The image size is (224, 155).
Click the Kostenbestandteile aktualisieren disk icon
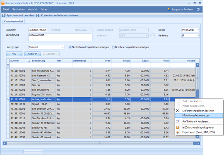pyautogui.click(x=37, y=15)
